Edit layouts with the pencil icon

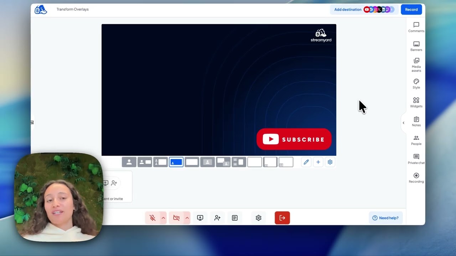(306, 162)
